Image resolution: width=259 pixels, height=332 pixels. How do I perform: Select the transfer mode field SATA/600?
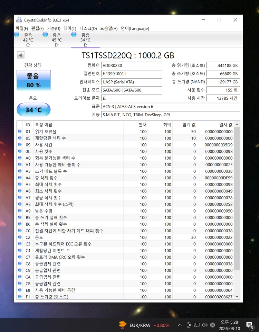pyautogui.click(x=132, y=90)
